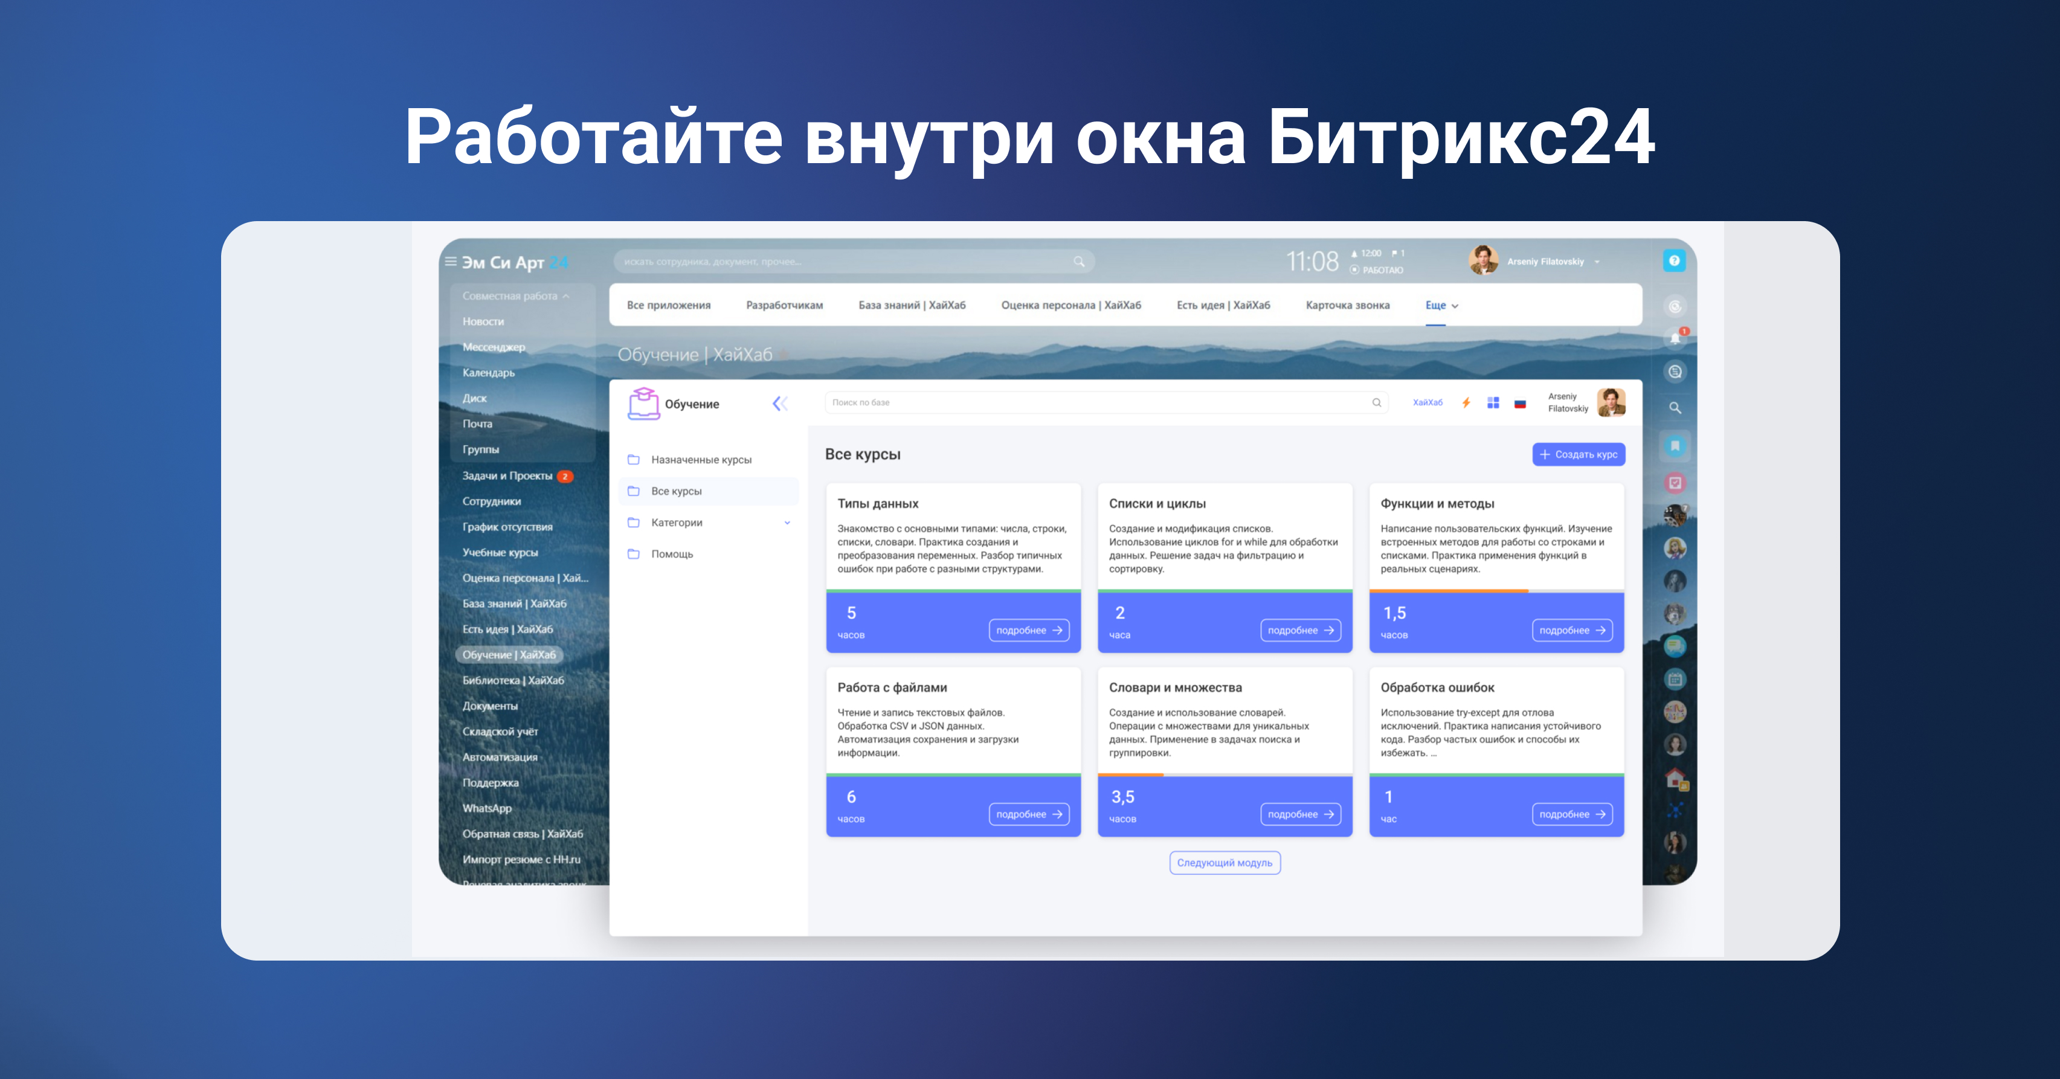Click the Создать курс button

pos(1579,454)
